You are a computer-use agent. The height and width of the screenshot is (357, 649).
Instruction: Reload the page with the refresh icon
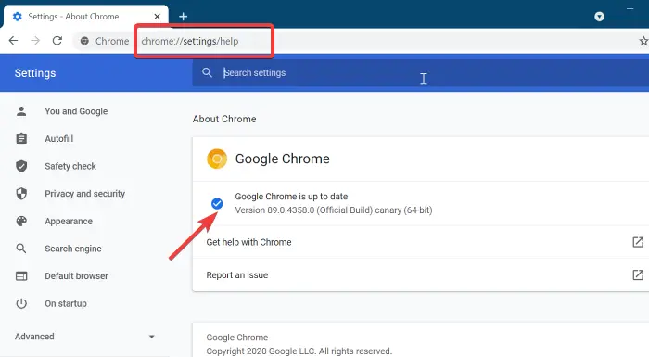[x=57, y=41]
